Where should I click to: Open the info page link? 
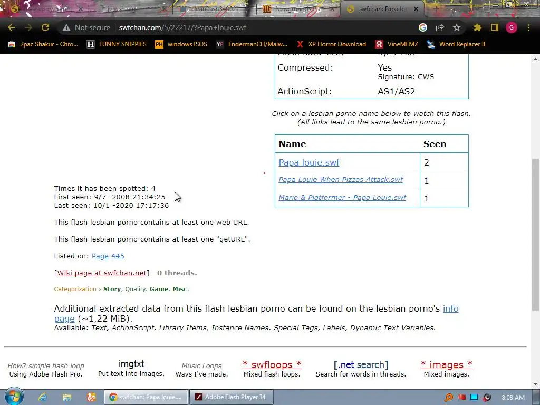[450, 308]
